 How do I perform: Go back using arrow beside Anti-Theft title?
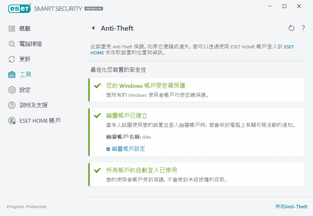click(x=93, y=28)
